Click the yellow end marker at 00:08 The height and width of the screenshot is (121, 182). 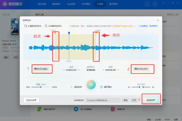point(96,33)
